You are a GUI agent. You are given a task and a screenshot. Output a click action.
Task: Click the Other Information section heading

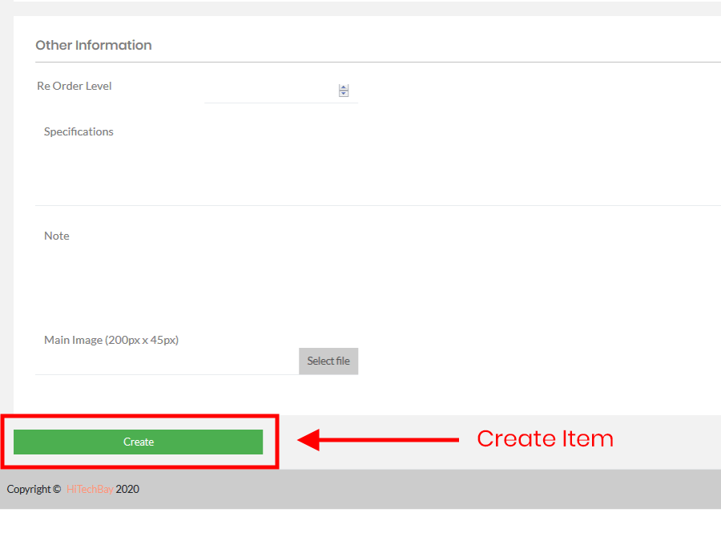pos(94,46)
